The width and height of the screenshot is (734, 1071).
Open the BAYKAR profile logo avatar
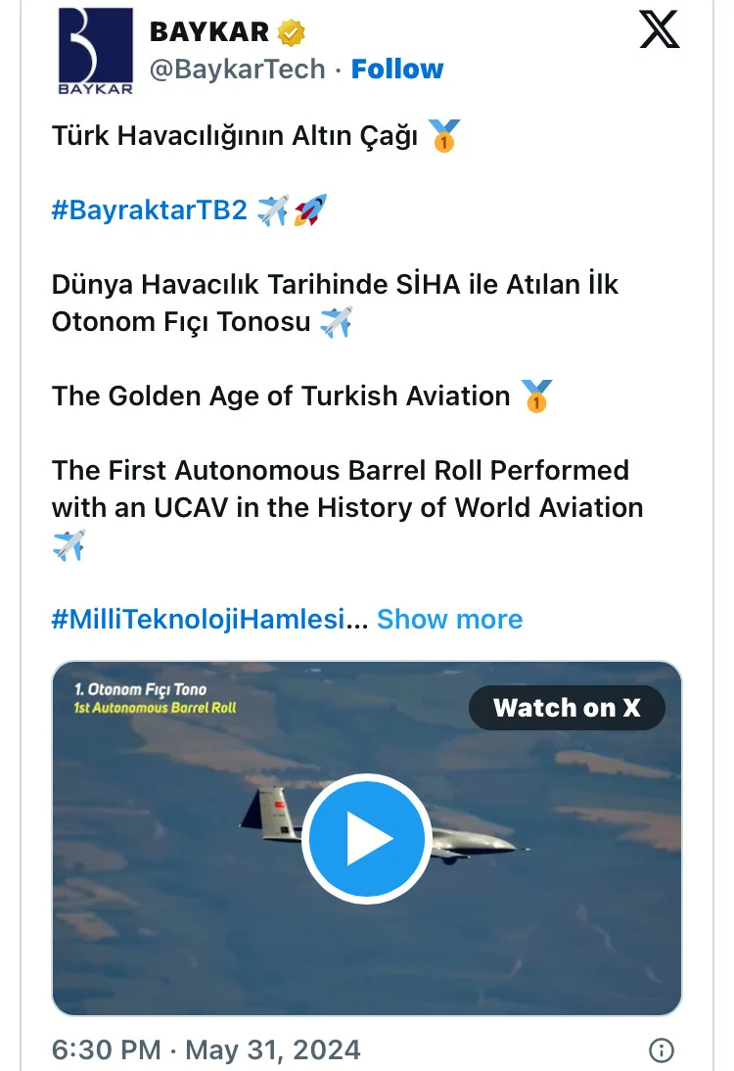pos(95,52)
